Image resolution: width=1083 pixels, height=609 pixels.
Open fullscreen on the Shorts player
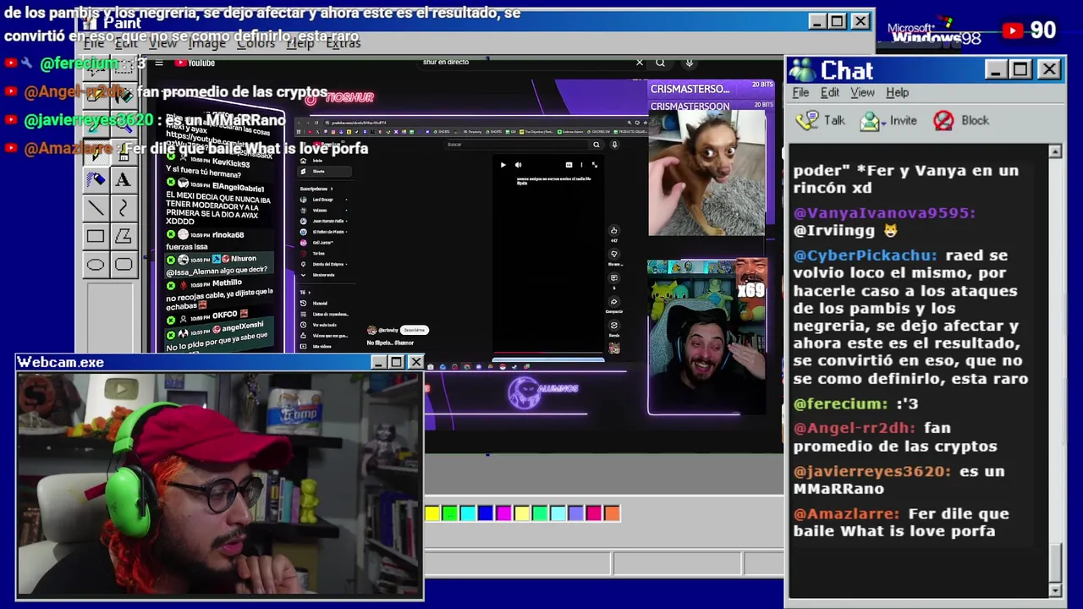(x=595, y=165)
